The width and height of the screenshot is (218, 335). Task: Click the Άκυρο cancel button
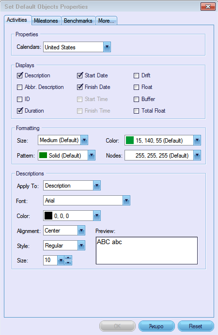click(156, 326)
